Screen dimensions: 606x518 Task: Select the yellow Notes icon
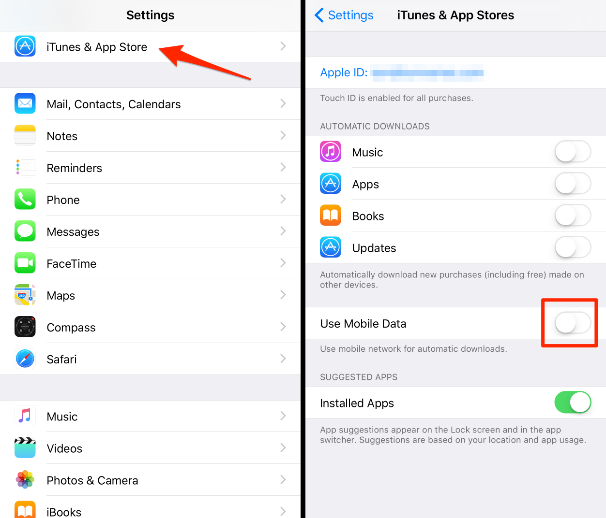25,135
